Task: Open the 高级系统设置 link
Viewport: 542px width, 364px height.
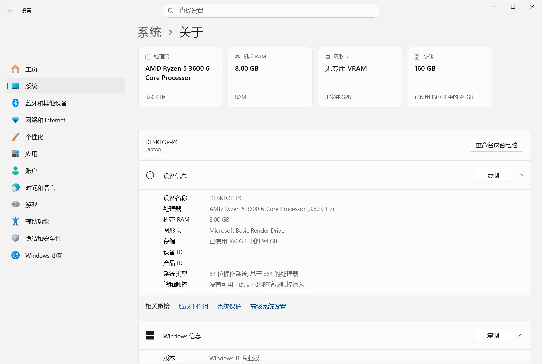Action: (268, 306)
